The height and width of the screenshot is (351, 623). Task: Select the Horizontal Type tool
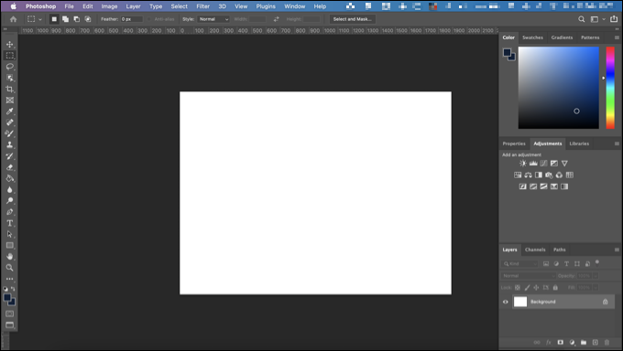point(9,223)
